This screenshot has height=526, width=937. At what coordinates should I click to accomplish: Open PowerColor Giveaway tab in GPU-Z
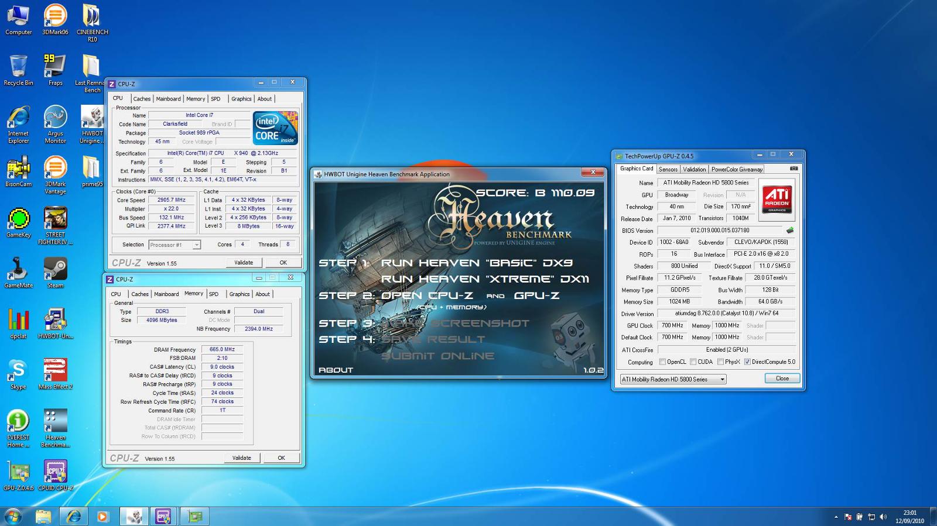click(737, 169)
